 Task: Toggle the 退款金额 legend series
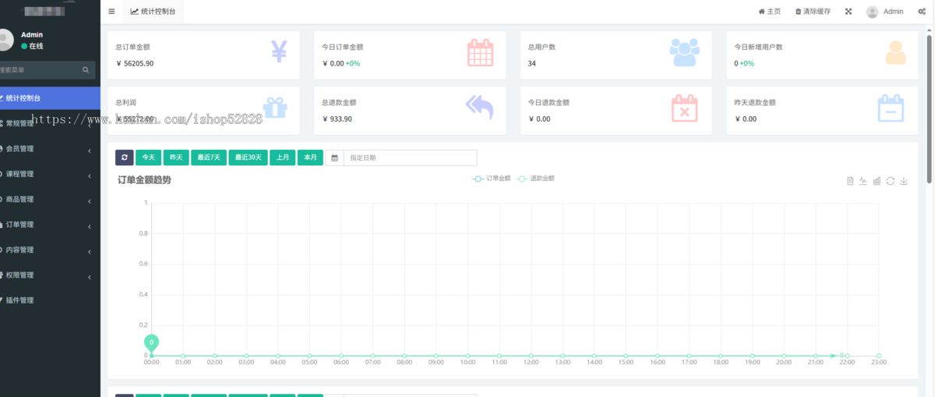coord(535,179)
